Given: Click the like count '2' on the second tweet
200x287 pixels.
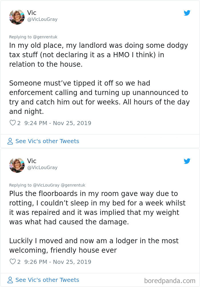Looking at the screenshot, I should click(x=19, y=262).
